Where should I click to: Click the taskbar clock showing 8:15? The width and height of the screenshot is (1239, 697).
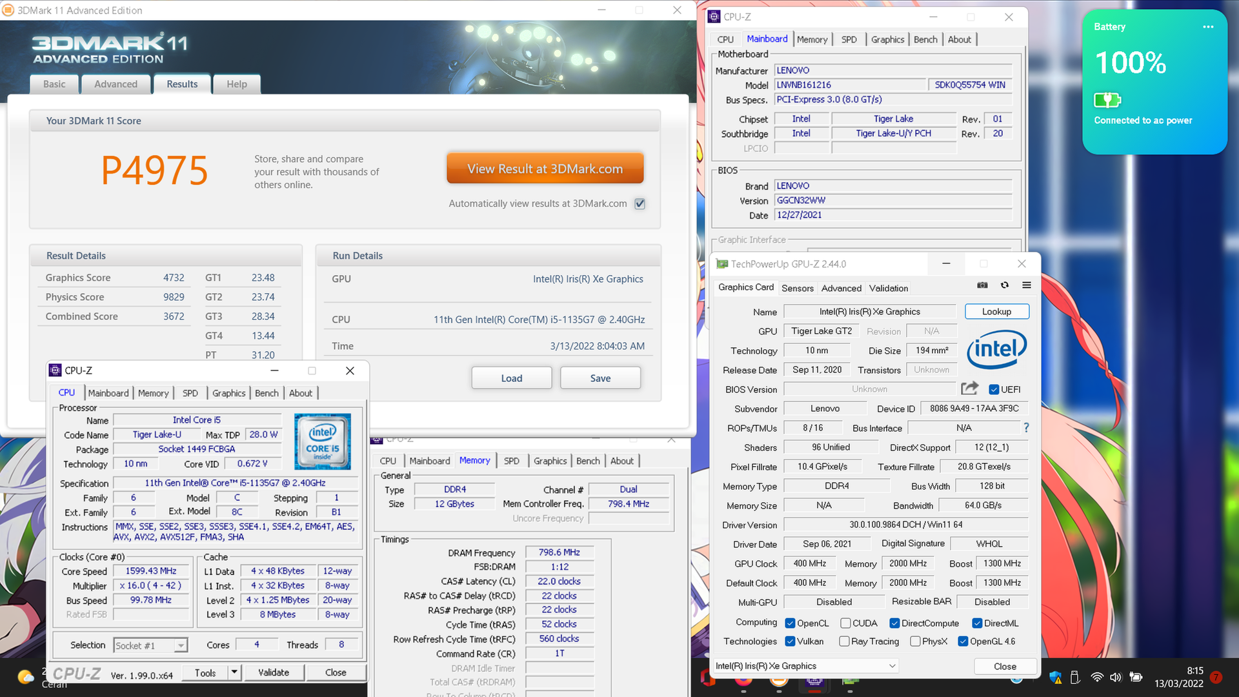point(1178,677)
